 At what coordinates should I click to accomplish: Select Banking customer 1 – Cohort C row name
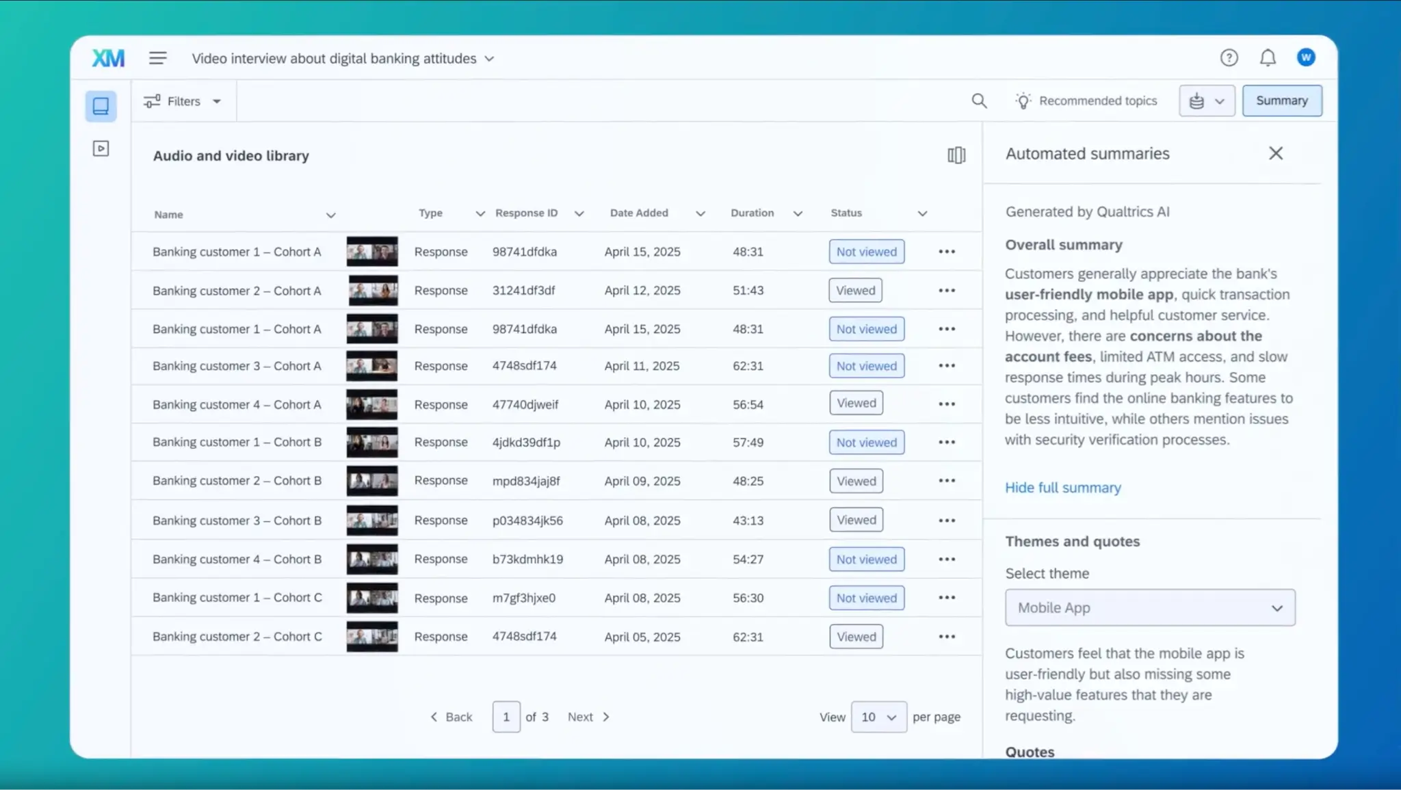tap(237, 598)
